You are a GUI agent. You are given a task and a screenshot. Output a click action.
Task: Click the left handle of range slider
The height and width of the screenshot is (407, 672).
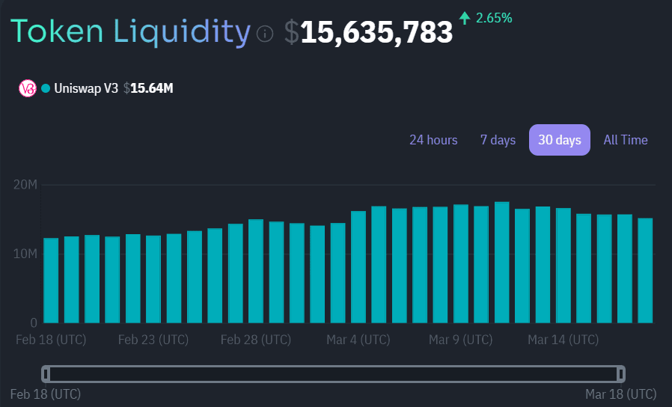click(46, 373)
